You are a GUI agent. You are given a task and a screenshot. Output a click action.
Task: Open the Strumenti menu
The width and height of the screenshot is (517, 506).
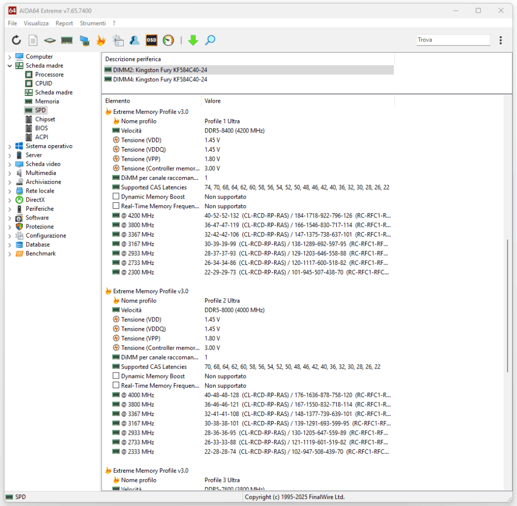[x=93, y=23]
